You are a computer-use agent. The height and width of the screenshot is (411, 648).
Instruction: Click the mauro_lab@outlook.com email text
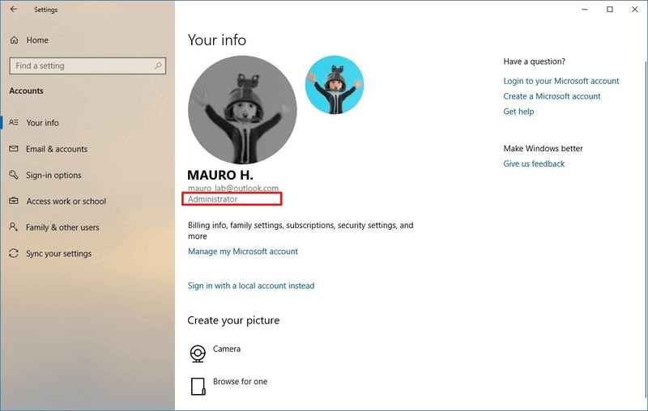233,189
